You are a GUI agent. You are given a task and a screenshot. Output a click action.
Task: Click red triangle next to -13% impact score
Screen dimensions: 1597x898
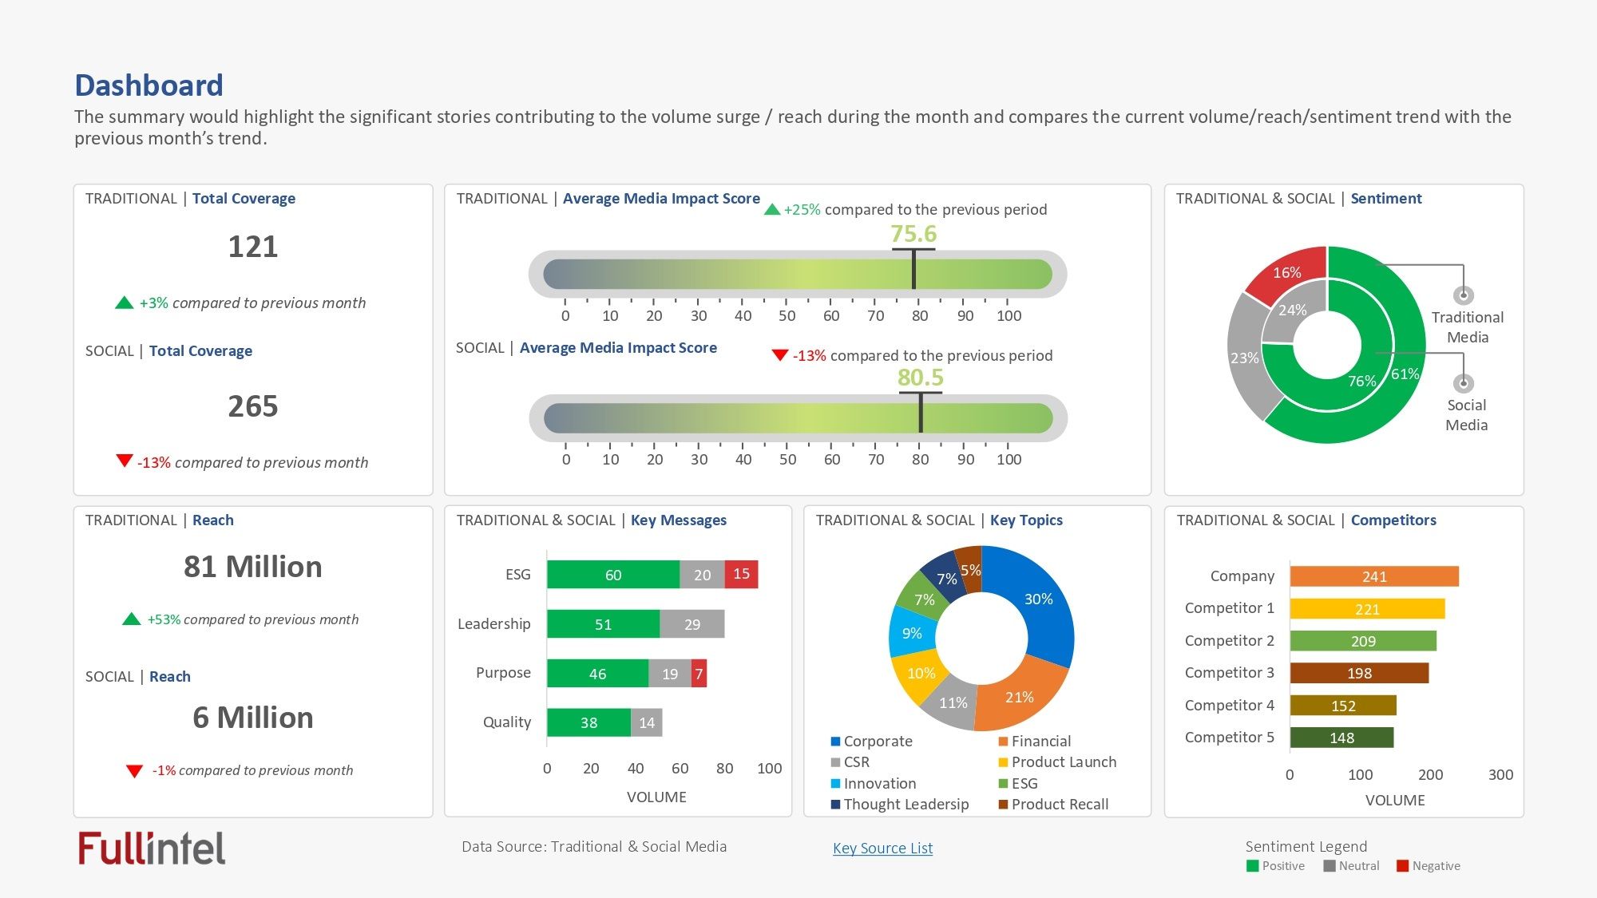pos(780,355)
